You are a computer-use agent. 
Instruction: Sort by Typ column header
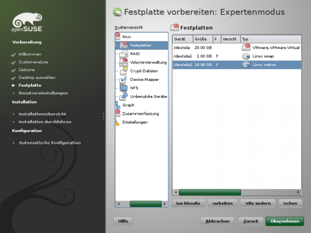tap(271, 39)
